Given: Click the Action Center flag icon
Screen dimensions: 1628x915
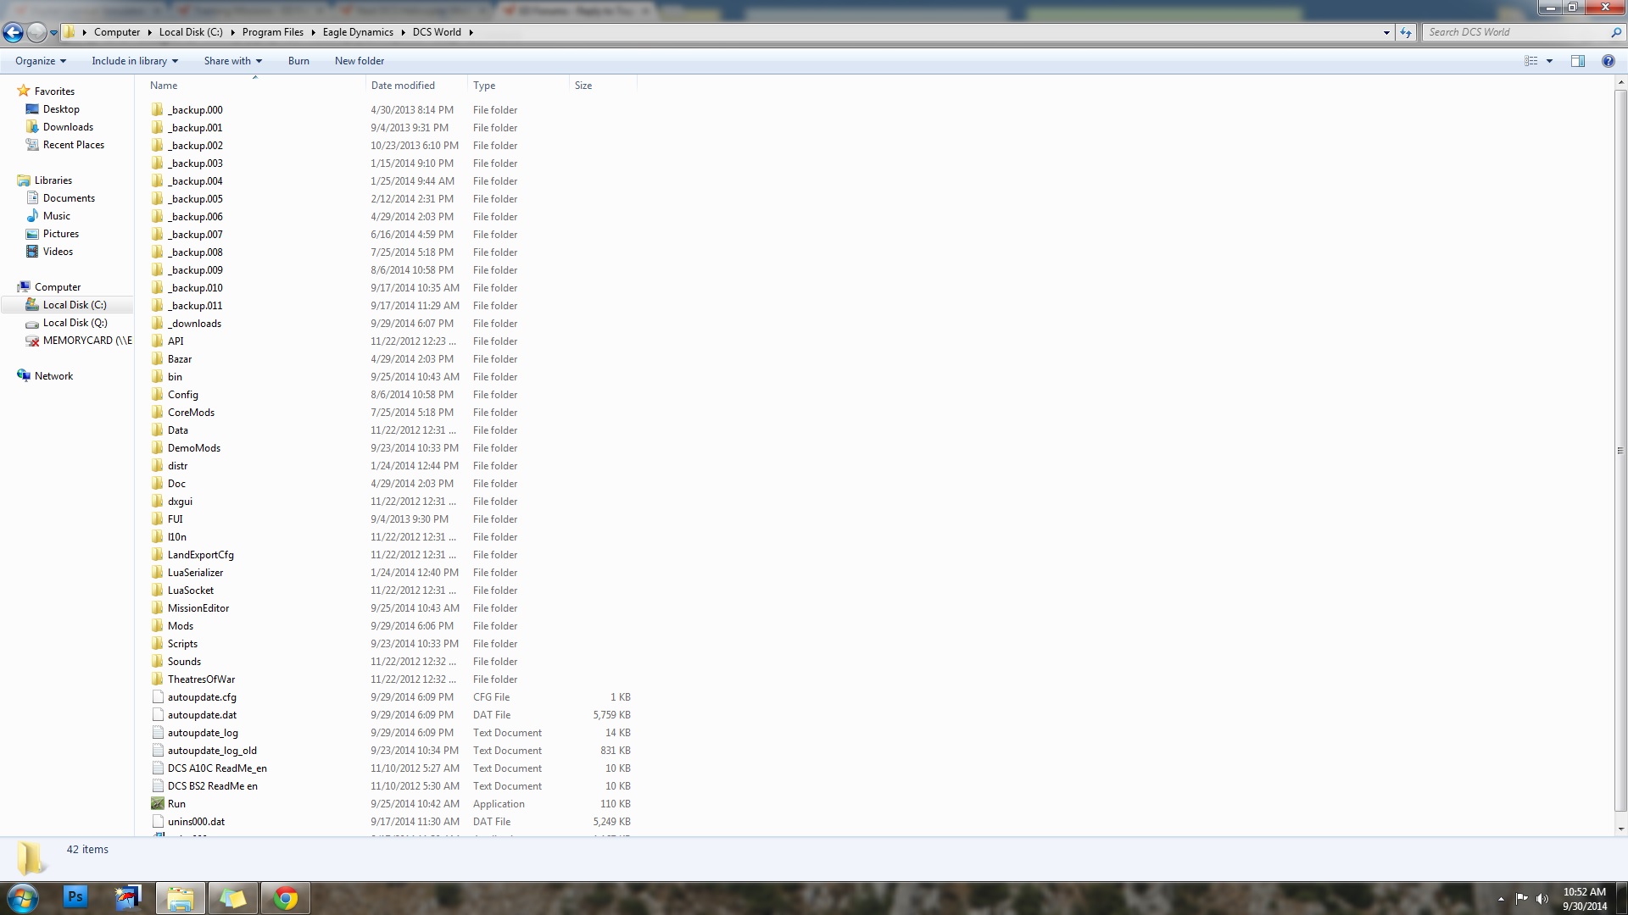Looking at the screenshot, I should [1521, 899].
